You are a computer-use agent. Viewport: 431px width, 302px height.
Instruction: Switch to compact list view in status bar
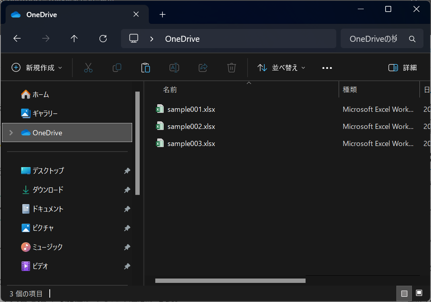pos(404,293)
